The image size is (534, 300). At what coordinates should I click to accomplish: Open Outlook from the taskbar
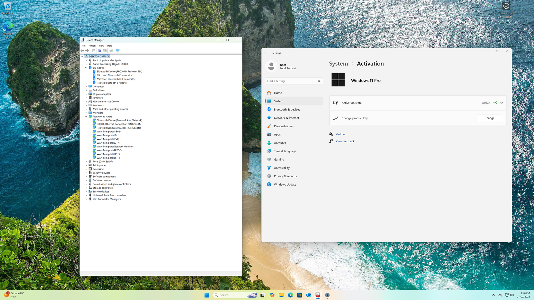coord(309,295)
